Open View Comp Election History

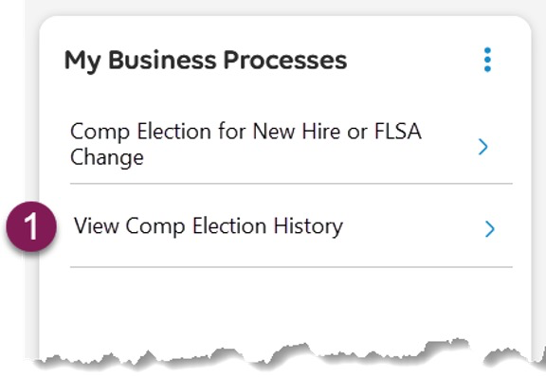click(x=209, y=226)
